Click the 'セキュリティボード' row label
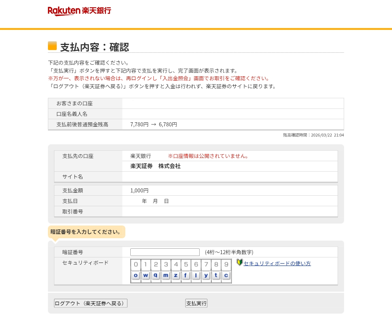Viewport: 392px width, 330px height. click(x=85, y=263)
